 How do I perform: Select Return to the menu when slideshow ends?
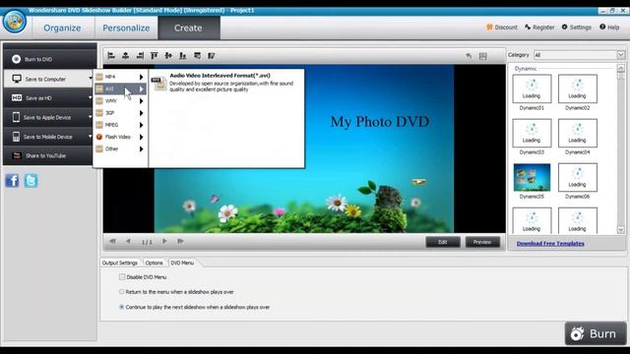pyautogui.click(x=121, y=292)
